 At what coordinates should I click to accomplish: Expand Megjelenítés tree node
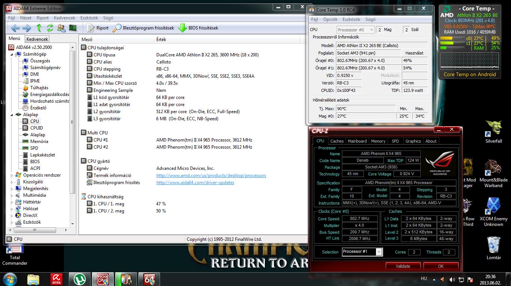pyautogui.click(x=12, y=189)
